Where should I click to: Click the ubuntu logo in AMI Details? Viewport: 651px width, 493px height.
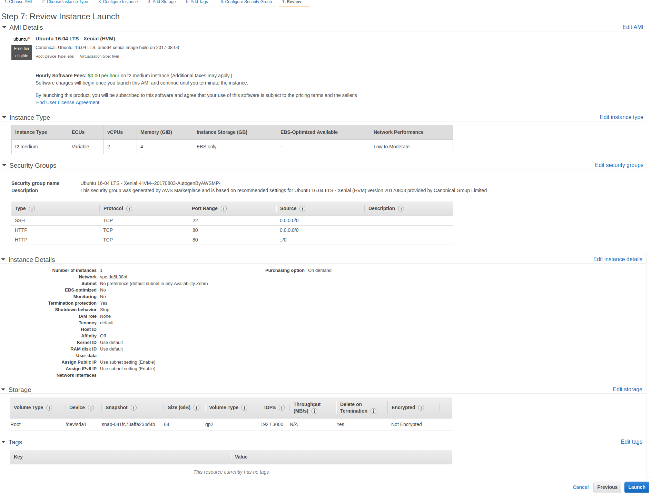click(22, 39)
